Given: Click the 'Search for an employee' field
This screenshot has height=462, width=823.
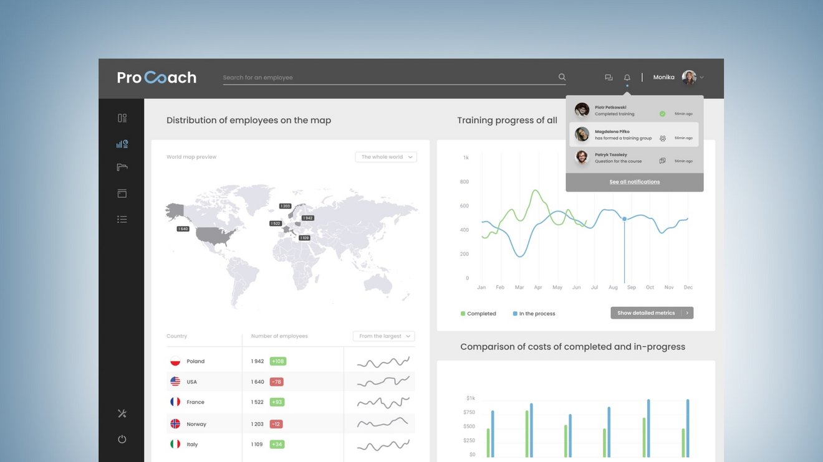Looking at the screenshot, I should [387, 78].
